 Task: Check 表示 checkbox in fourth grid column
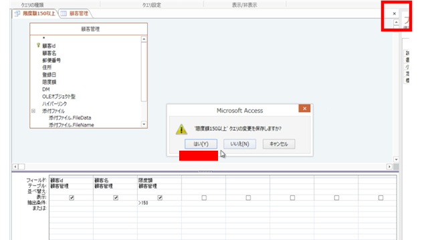(x=204, y=198)
